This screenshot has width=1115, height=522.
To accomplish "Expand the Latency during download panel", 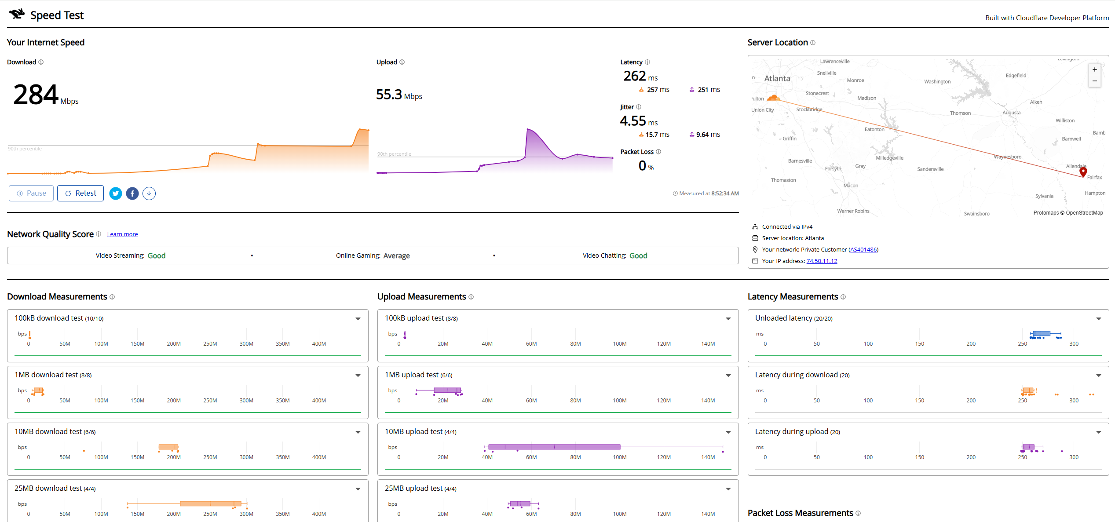I will 1099,376.
